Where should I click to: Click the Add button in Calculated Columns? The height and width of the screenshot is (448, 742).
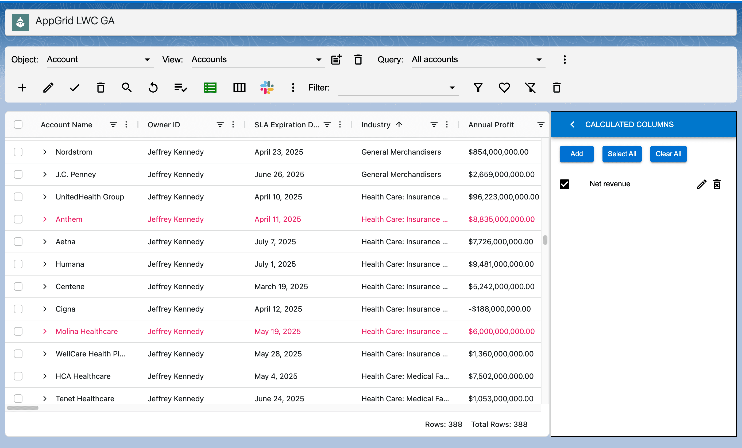(576, 154)
